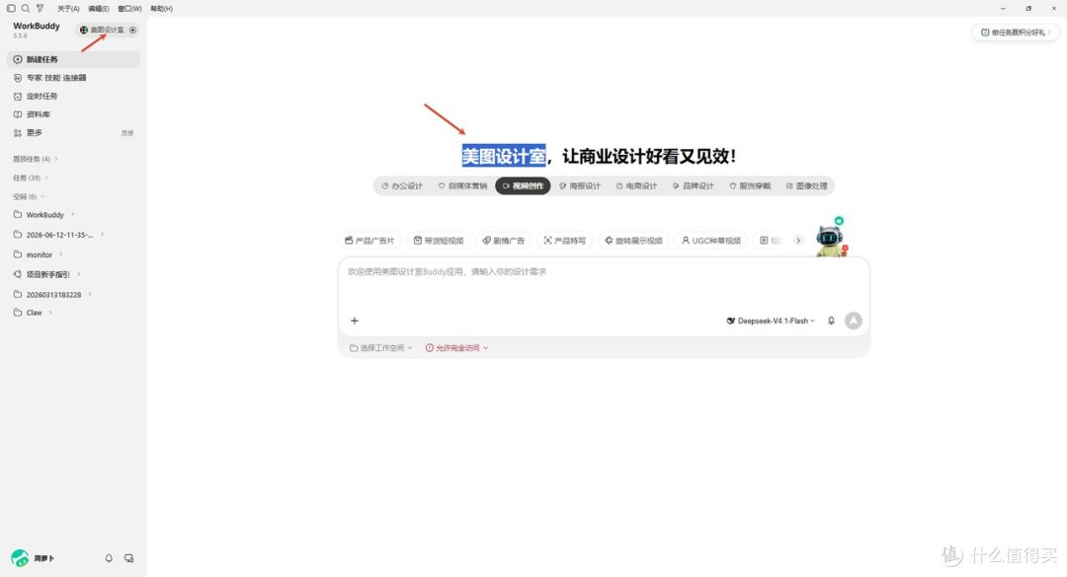Viewport: 1067px width, 577px height.
Task: Click the bell icon beside the Deepseek model selector
Action: pyautogui.click(x=831, y=321)
